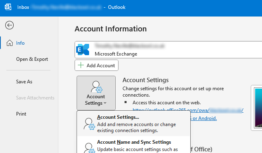
Task: Click the Account Information heading
Action: point(110,29)
